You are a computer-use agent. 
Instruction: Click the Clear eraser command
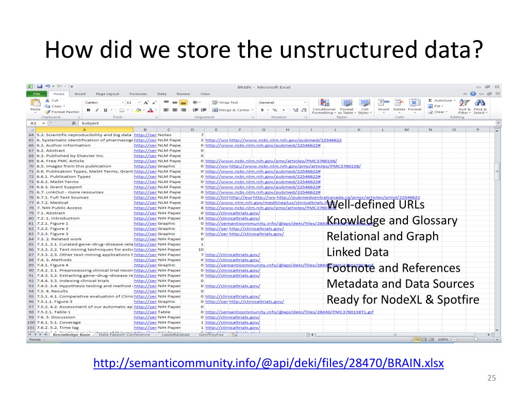[x=438, y=112]
